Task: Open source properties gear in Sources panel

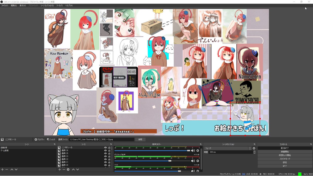Action: 68,169
